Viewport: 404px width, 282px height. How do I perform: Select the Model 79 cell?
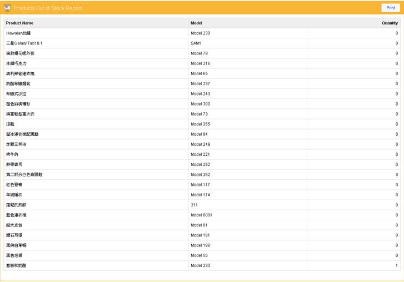pos(199,53)
